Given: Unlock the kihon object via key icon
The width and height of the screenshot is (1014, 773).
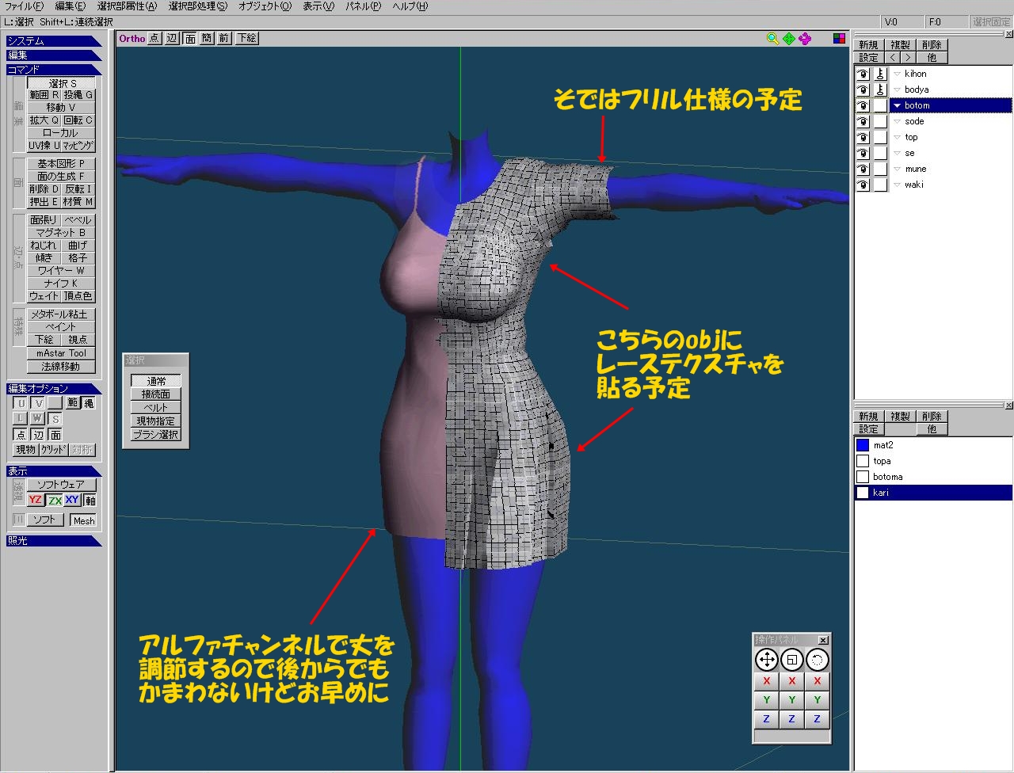Looking at the screenshot, I should point(880,74).
